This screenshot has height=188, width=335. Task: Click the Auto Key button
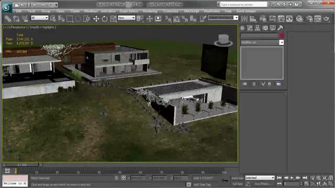click(x=237, y=178)
